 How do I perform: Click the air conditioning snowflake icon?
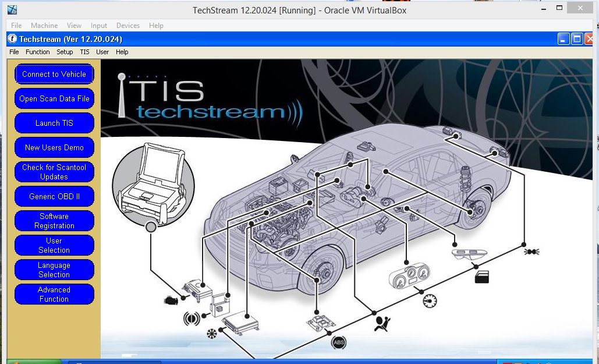(211, 333)
